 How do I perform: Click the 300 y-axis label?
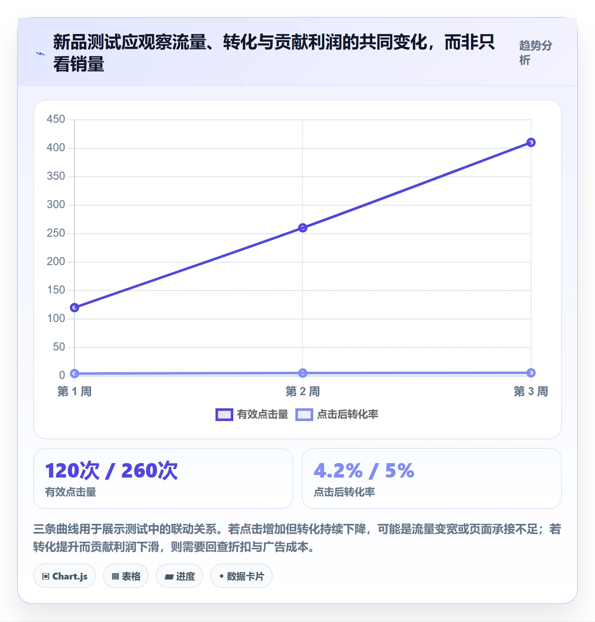pyautogui.click(x=56, y=205)
